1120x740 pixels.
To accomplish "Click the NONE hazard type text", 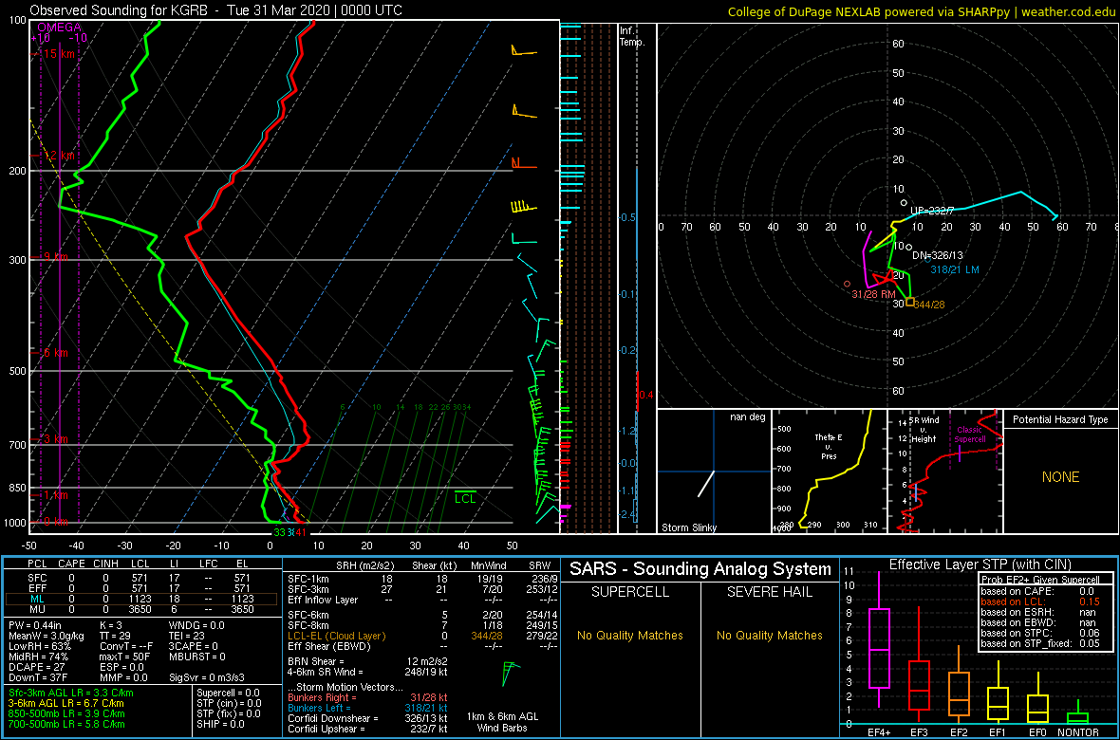I will pyautogui.click(x=1060, y=477).
